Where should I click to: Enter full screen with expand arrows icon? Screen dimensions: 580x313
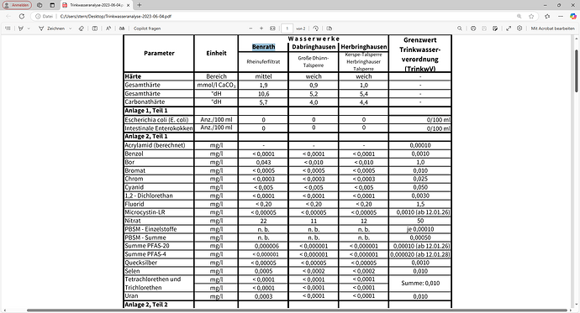point(509,29)
